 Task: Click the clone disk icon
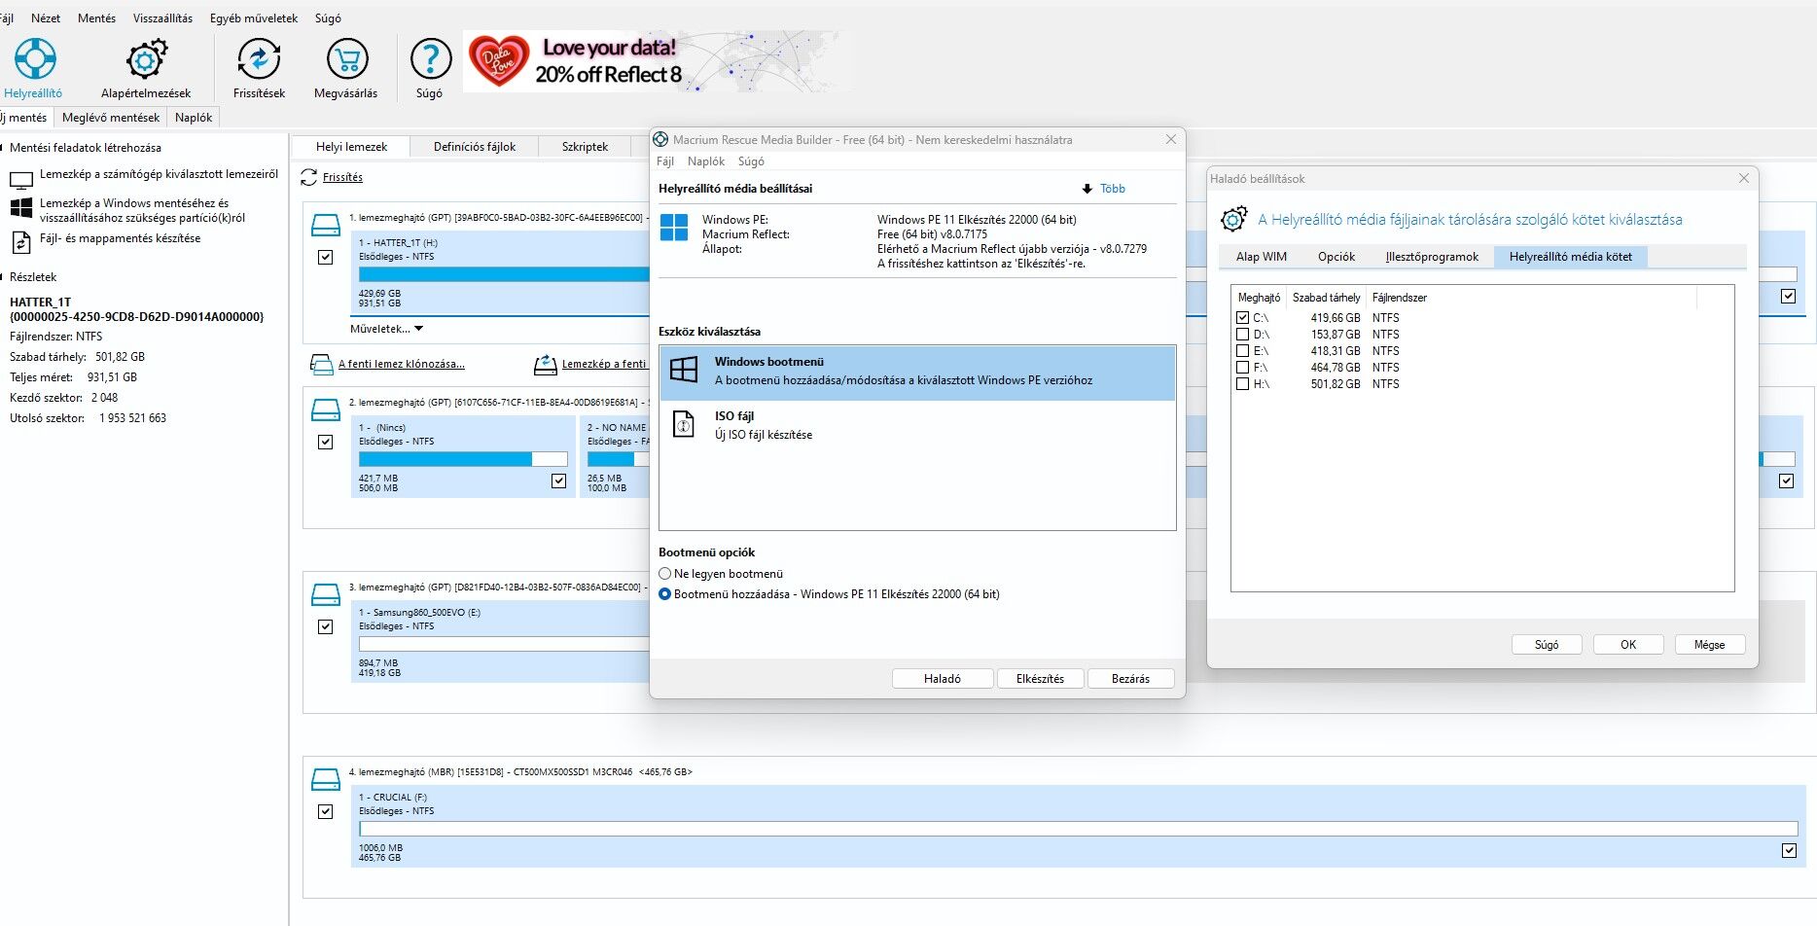click(321, 365)
